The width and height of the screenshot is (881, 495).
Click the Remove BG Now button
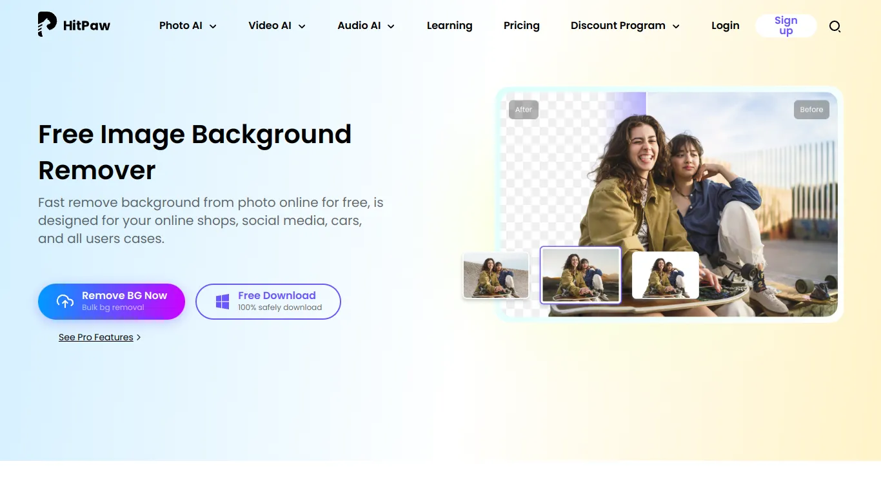pos(112,302)
